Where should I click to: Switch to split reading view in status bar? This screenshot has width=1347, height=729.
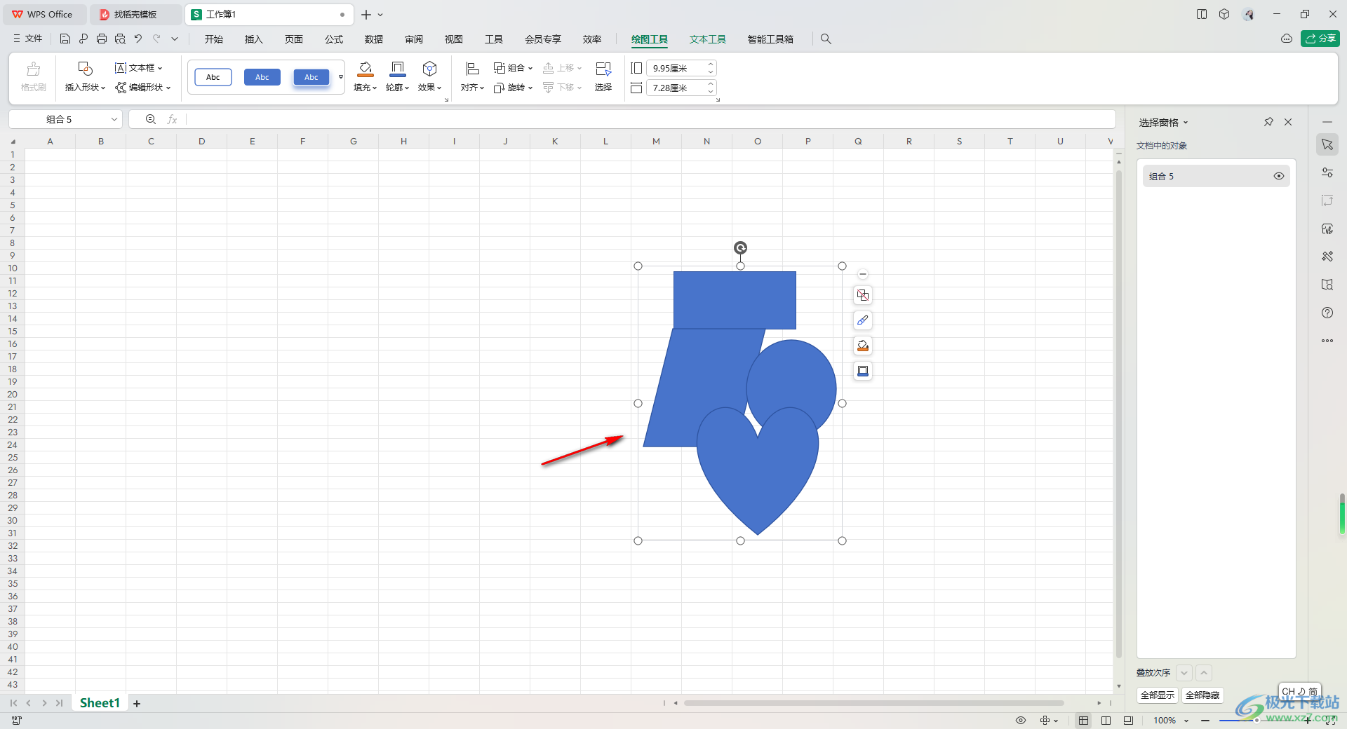pos(1106,721)
